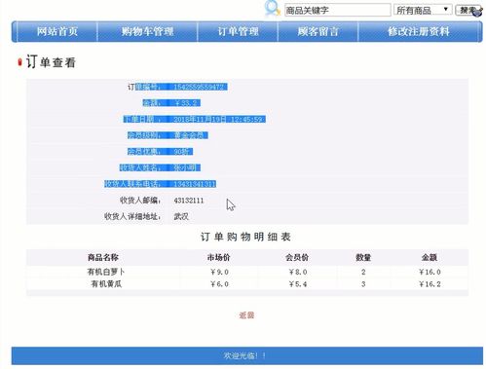The height and width of the screenshot is (369, 486).
Task: Click the red bullet icon beside 订单查看
Action: (19, 62)
